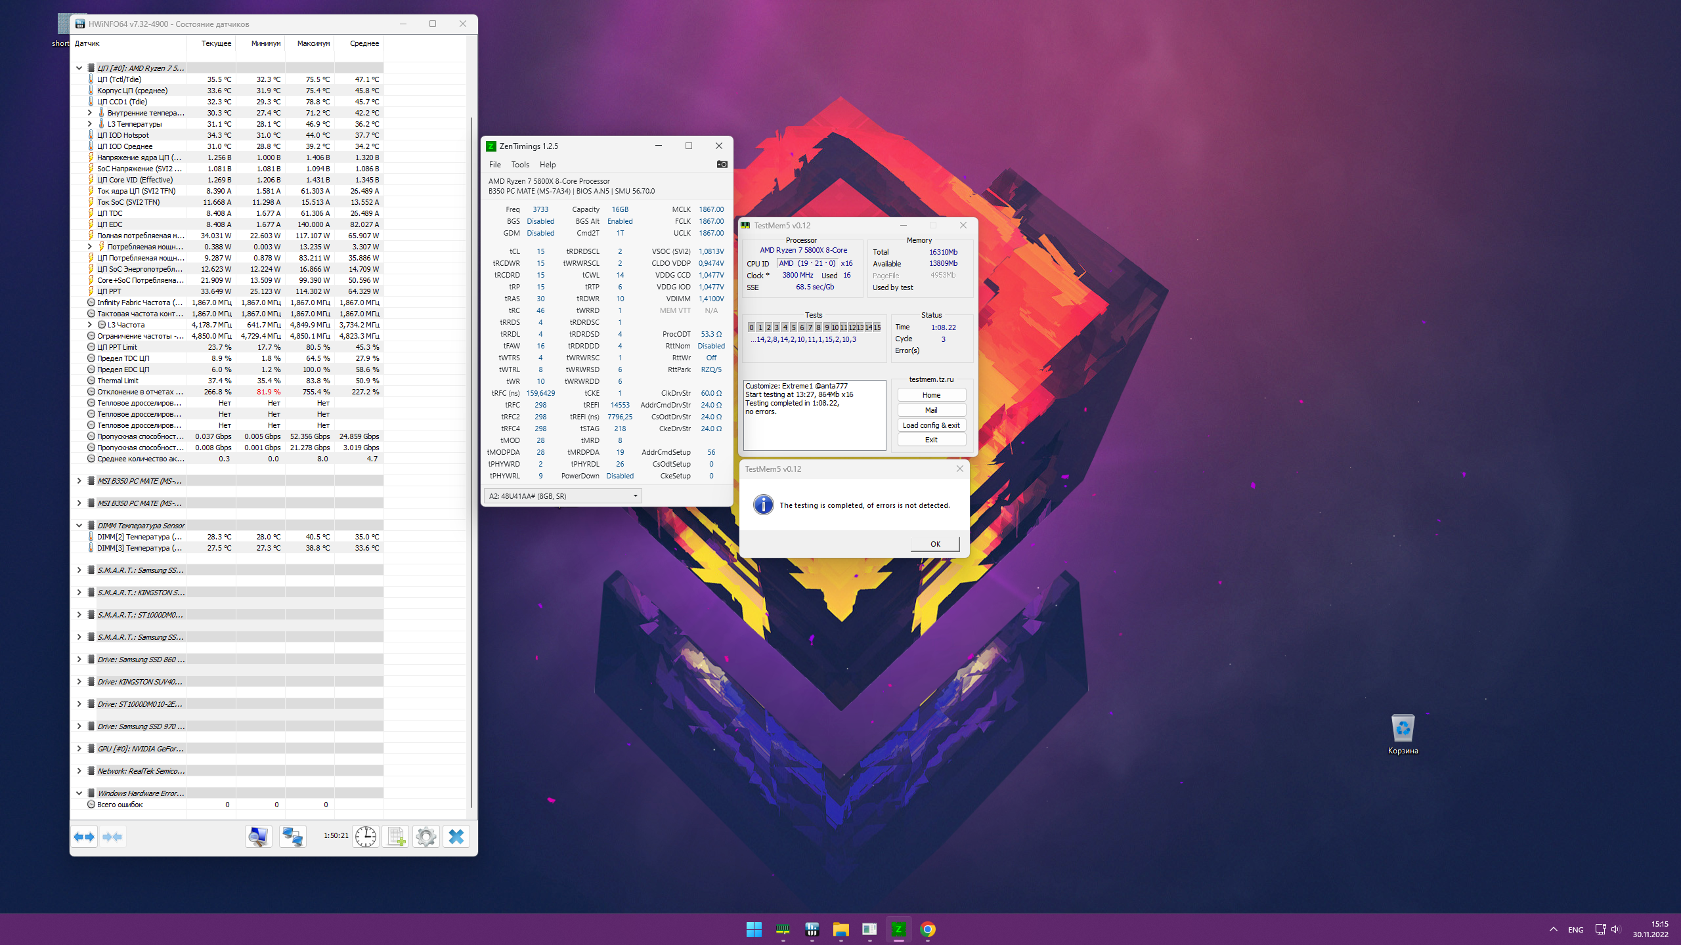Click the blue X close sensors button
The width and height of the screenshot is (1681, 945).
(456, 837)
